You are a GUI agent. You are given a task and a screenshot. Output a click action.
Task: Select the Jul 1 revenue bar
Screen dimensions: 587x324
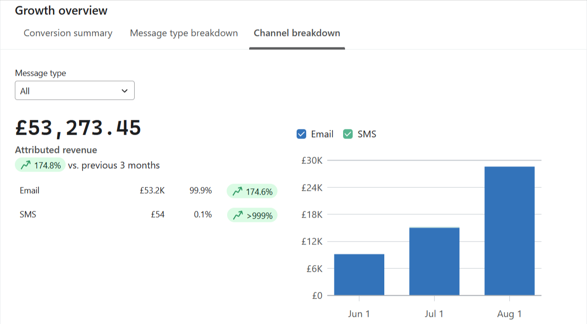[x=434, y=261]
